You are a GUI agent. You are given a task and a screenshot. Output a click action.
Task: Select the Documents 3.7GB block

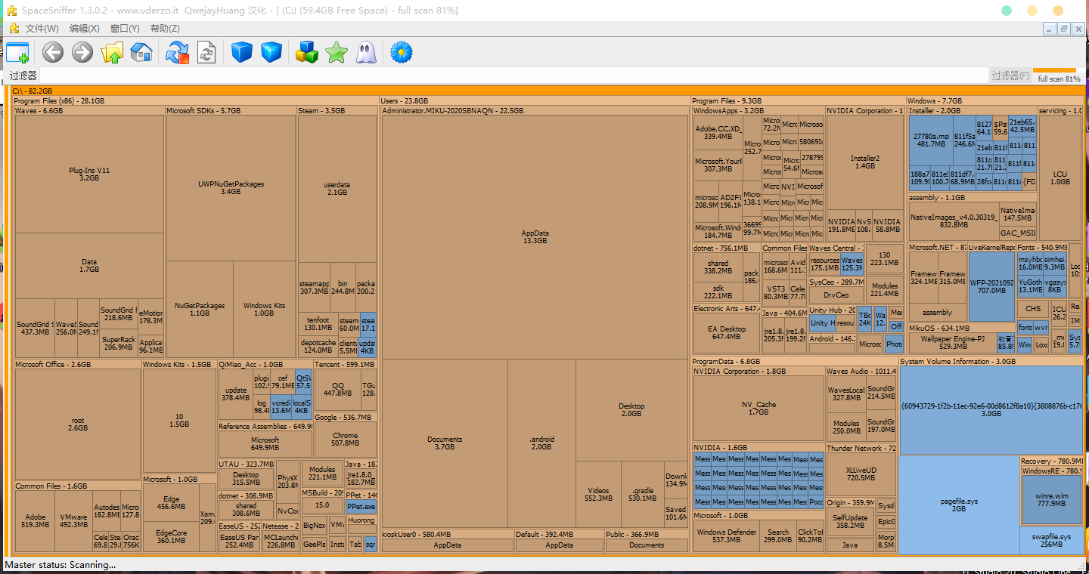tap(445, 443)
